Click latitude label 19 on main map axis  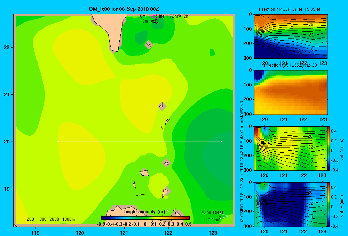[7, 189]
